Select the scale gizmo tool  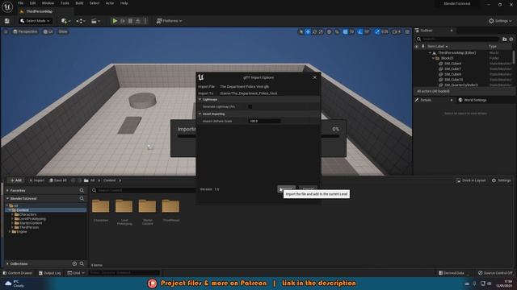coord(321,31)
